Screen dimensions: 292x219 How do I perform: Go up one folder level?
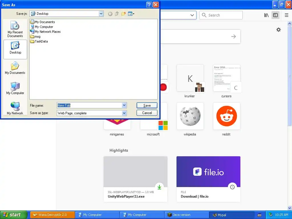click(x=117, y=14)
